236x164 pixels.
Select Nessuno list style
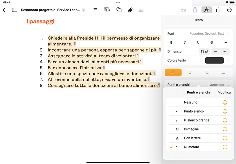198,102
